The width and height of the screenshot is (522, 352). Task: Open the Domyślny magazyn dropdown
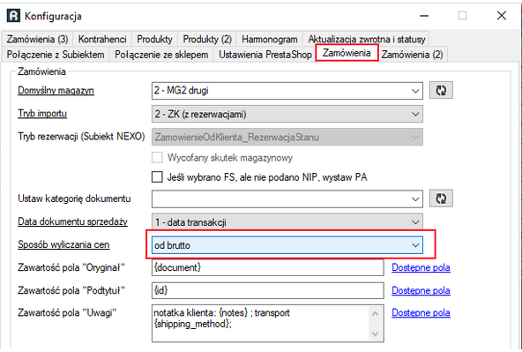point(287,91)
